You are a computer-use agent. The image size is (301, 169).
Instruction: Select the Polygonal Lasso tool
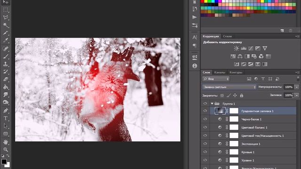click(x=6, y=17)
